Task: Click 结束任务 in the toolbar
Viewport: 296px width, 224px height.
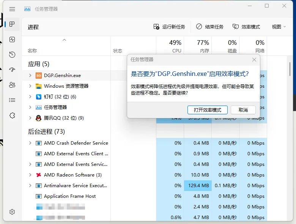Action: (210, 27)
